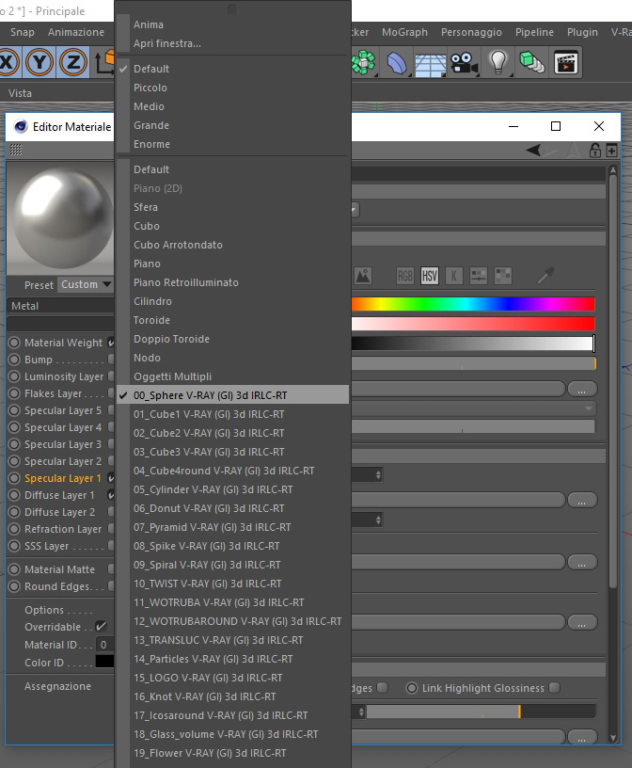
Task: Add a camera object icon
Action: tap(464, 63)
